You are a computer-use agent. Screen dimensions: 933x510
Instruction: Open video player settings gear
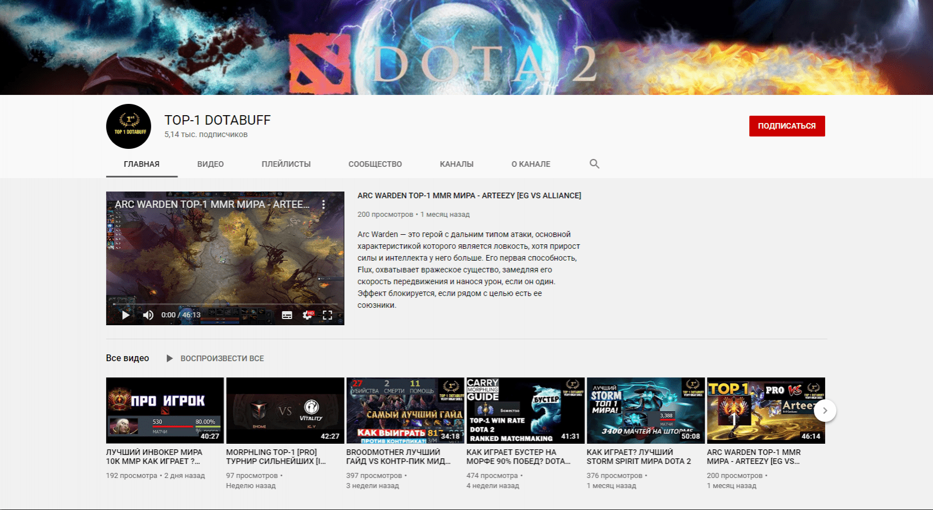click(307, 315)
